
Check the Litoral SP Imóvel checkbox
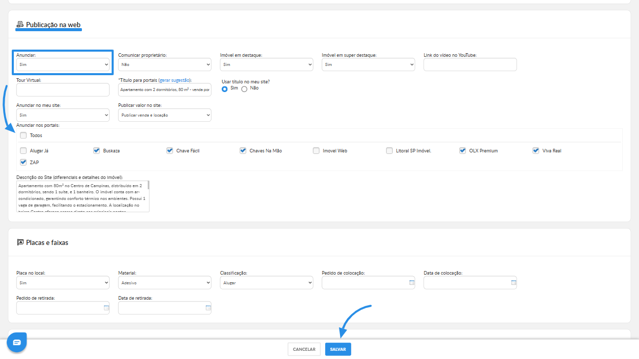390,151
